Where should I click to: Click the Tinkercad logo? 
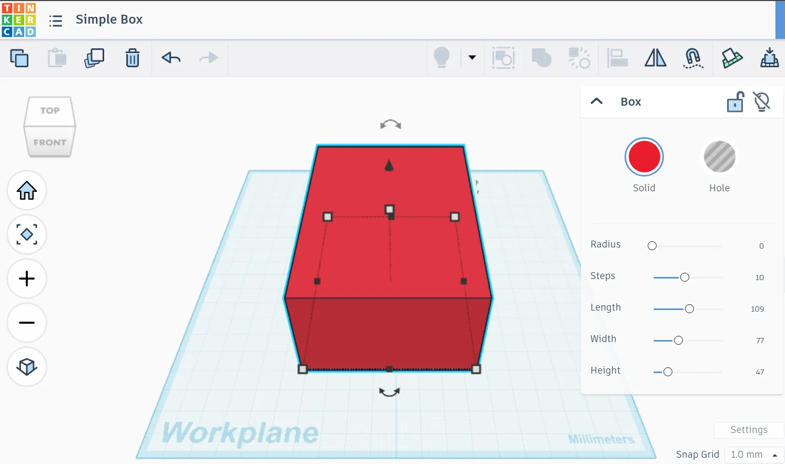click(19, 20)
